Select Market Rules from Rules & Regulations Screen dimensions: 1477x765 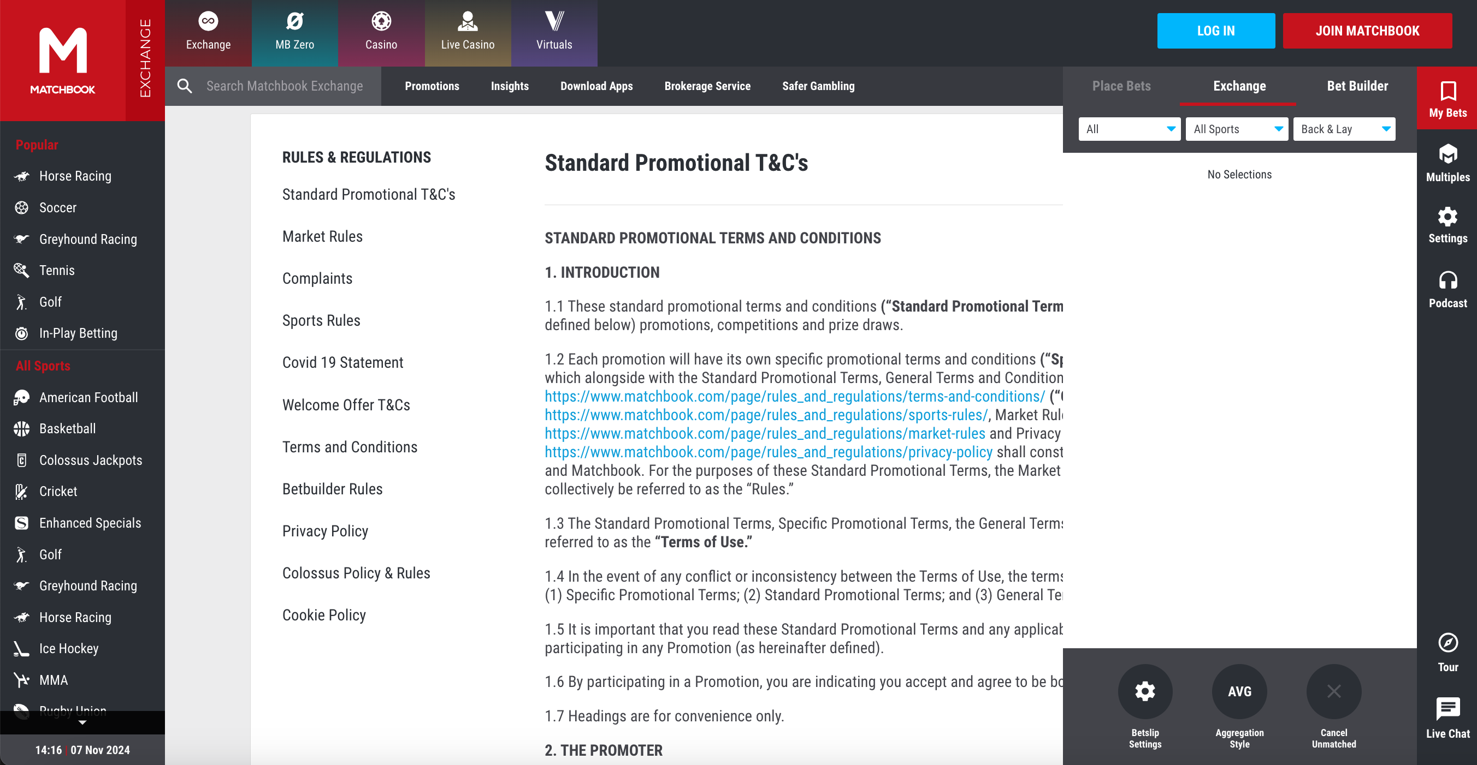(x=322, y=236)
